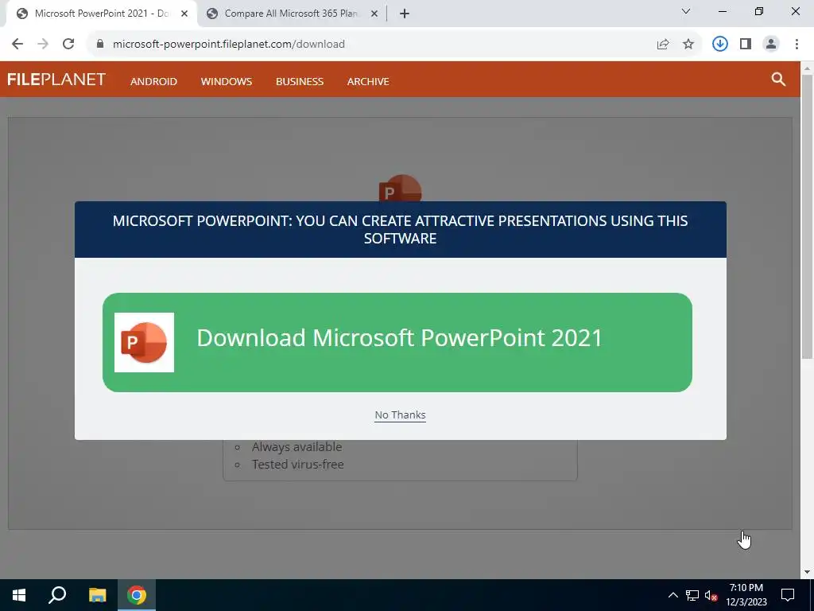814x611 pixels.
Task: Click the muted volume tray icon
Action: (x=711, y=596)
